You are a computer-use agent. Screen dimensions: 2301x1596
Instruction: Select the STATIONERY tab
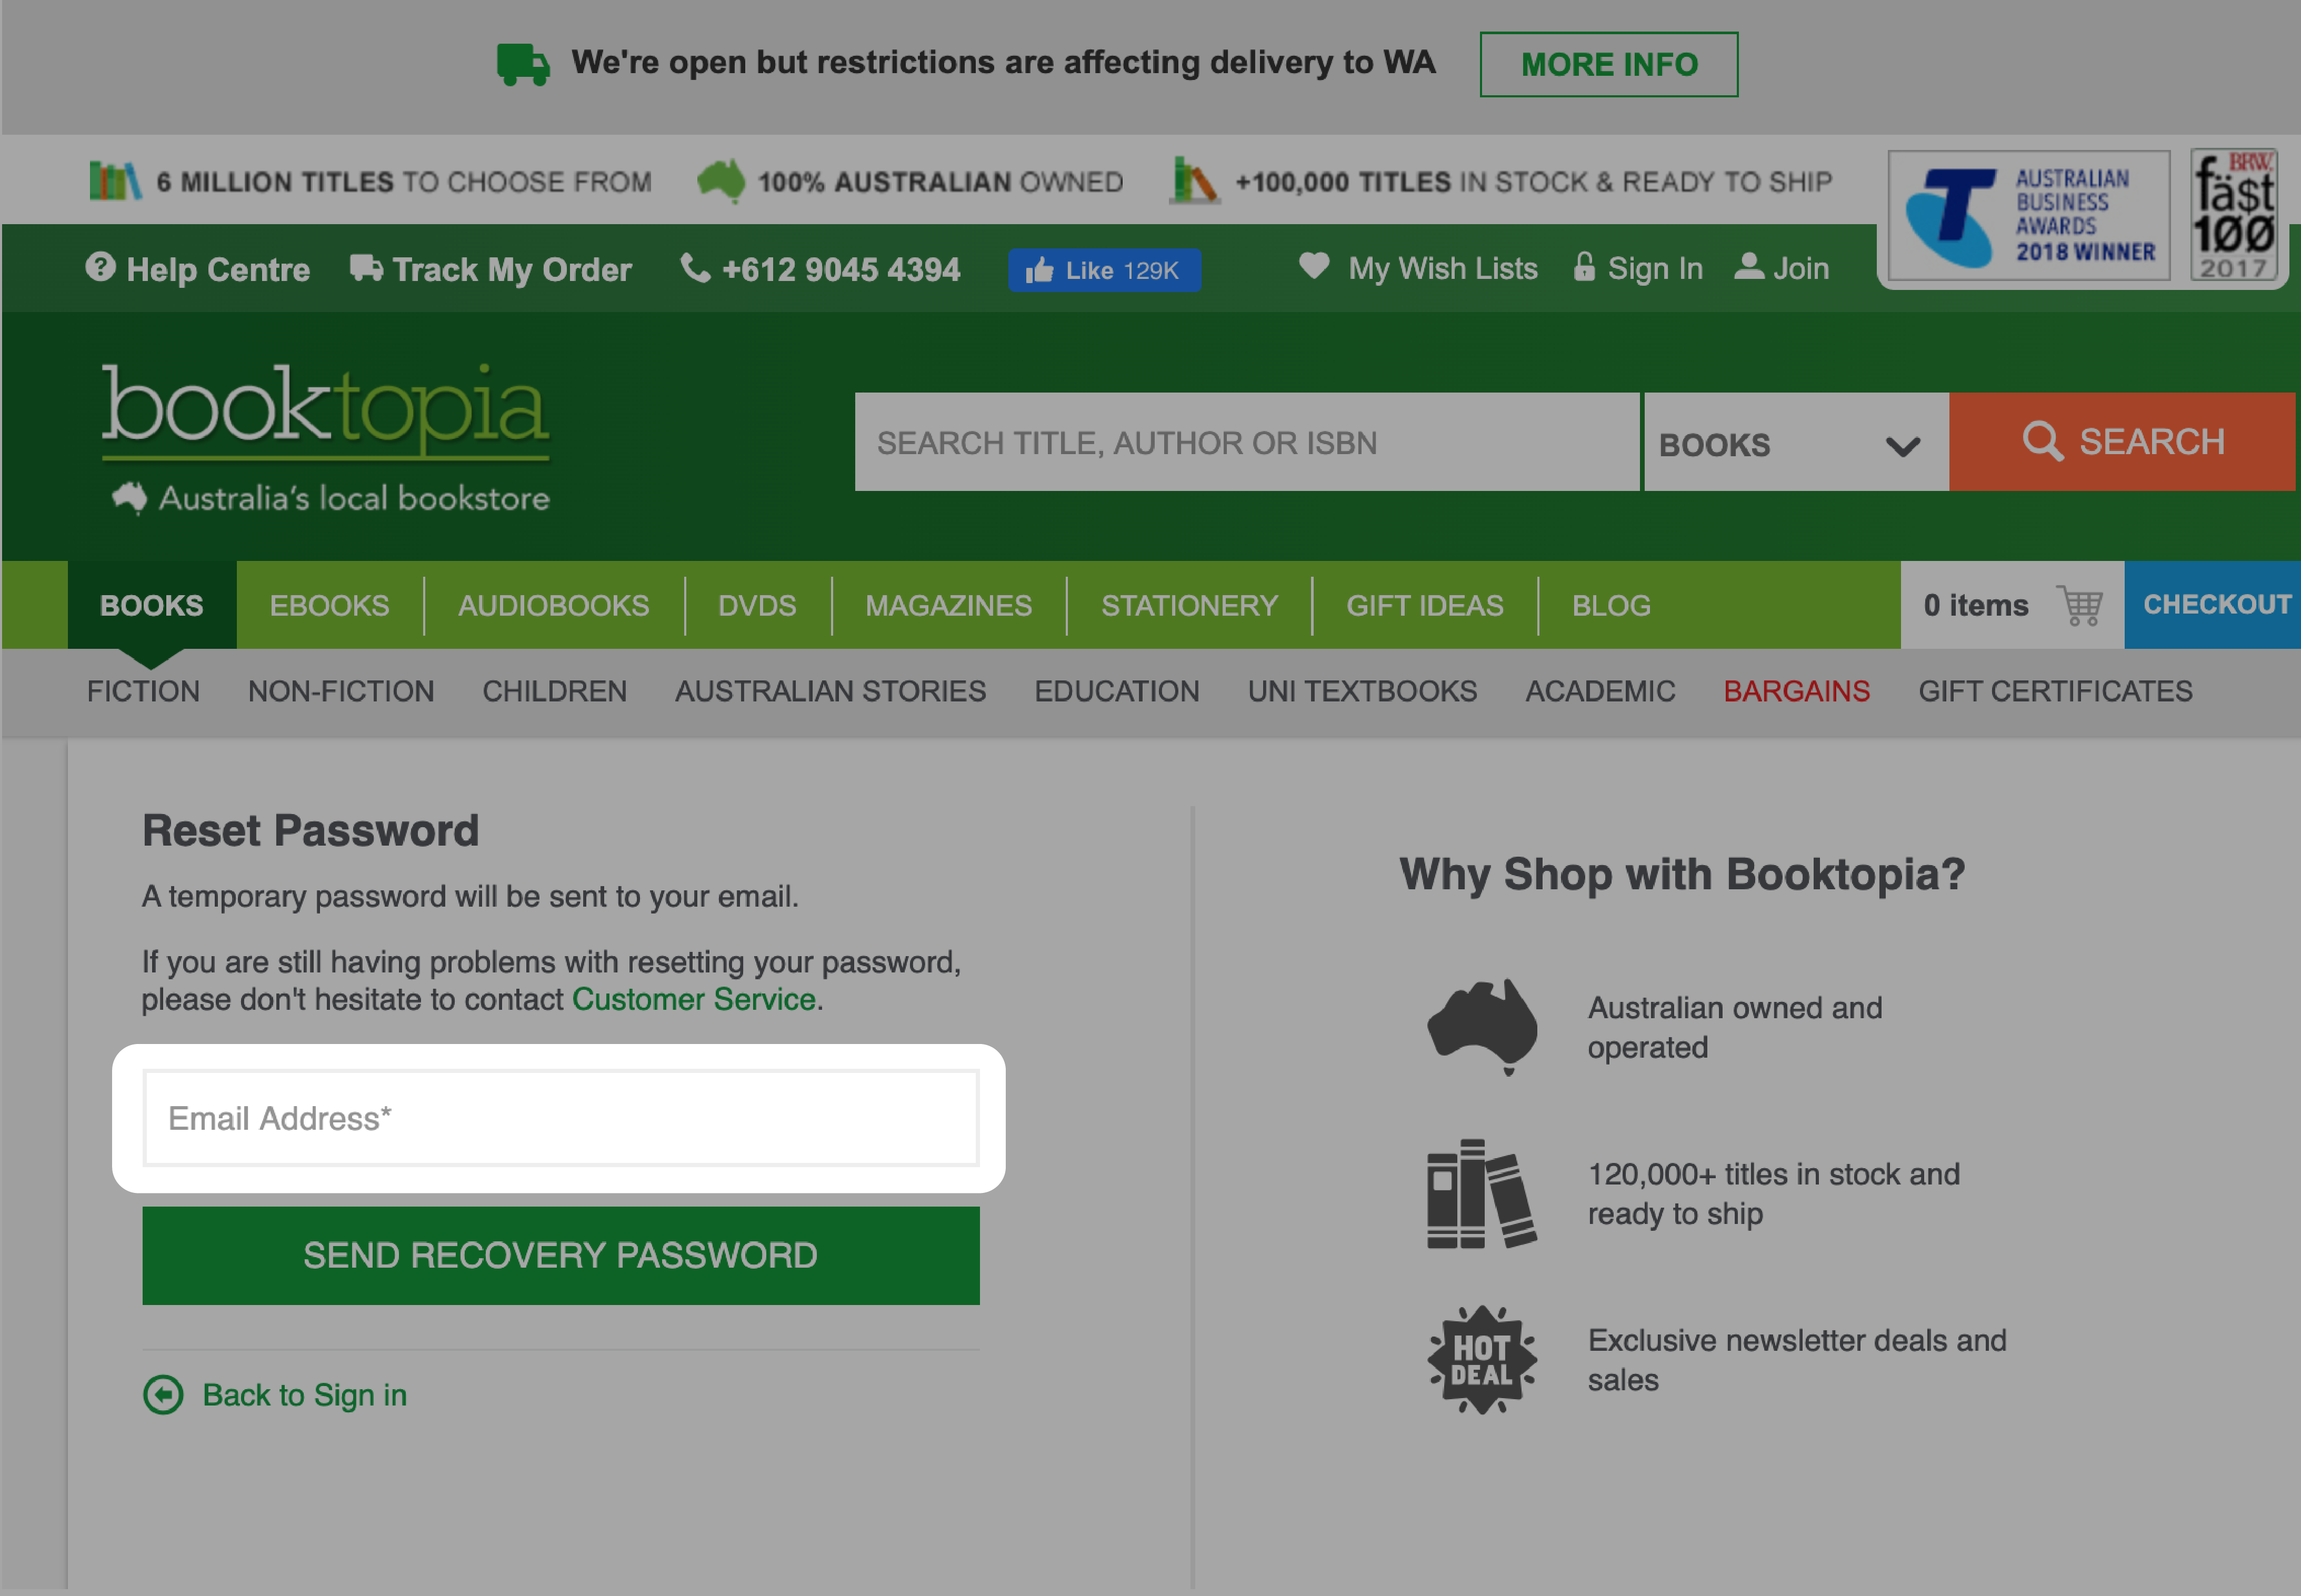click(1189, 605)
